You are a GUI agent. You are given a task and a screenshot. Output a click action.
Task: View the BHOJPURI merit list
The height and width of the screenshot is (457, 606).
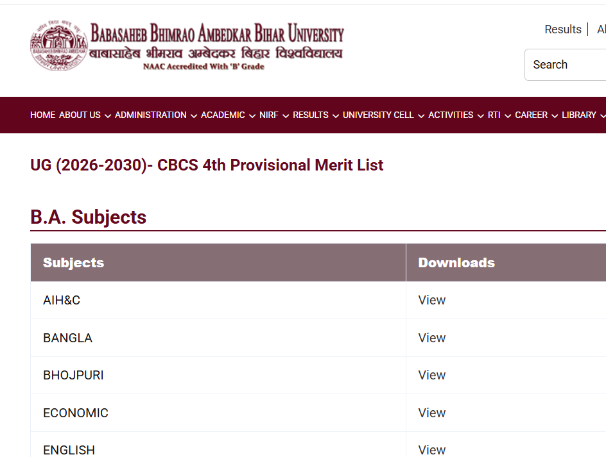pyautogui.click(x=431, y=375)
